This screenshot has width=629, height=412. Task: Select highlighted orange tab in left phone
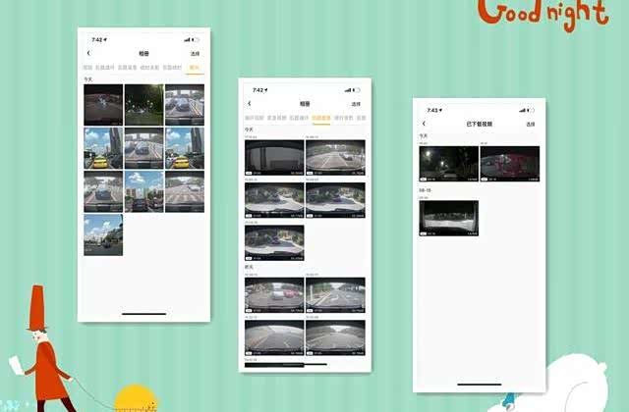(195, 68)
